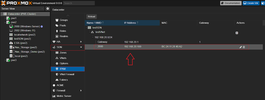The image size is (265, 100).
Task: Select the Nas_Storage (pve2) storage icon
Action: tap(12, 47)
